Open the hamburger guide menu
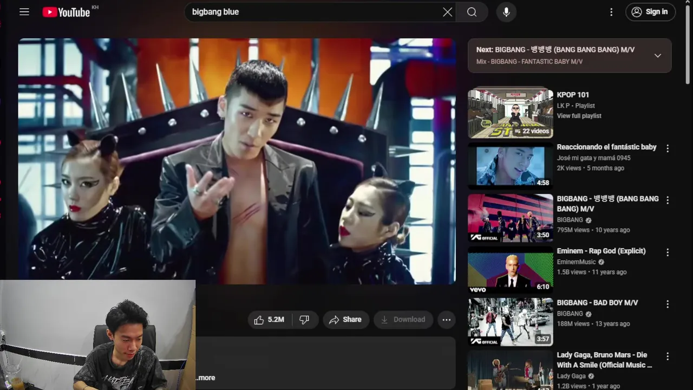693x390 pixels. (x=24, y=12)
